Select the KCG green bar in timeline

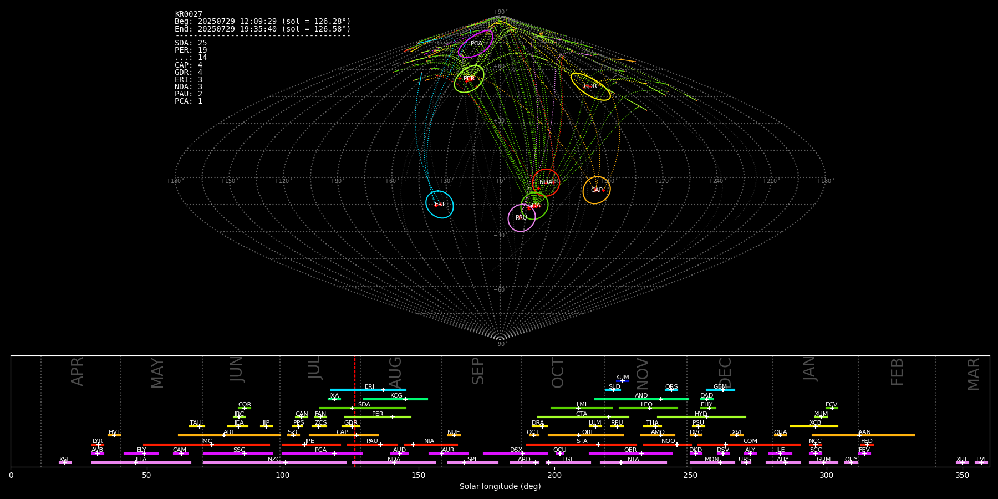pos(395,399)
